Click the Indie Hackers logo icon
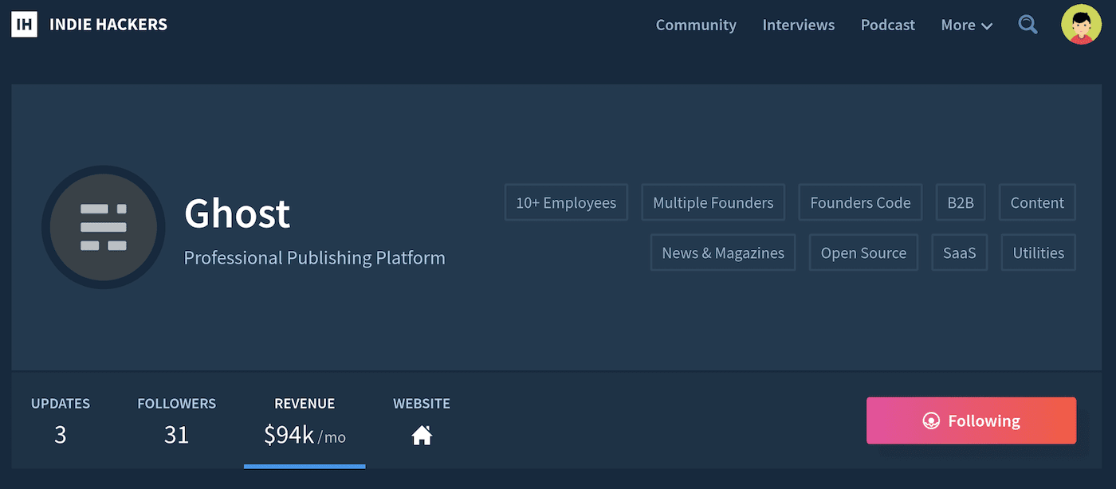1116x489 pixels. [24, 24]
